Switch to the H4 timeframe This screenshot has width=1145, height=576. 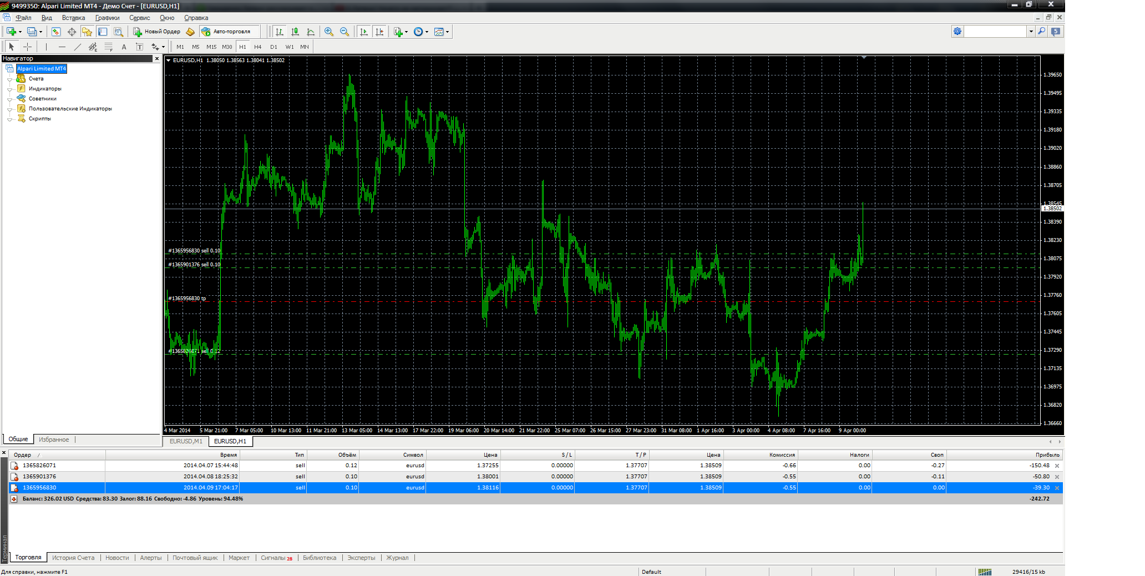258,47
